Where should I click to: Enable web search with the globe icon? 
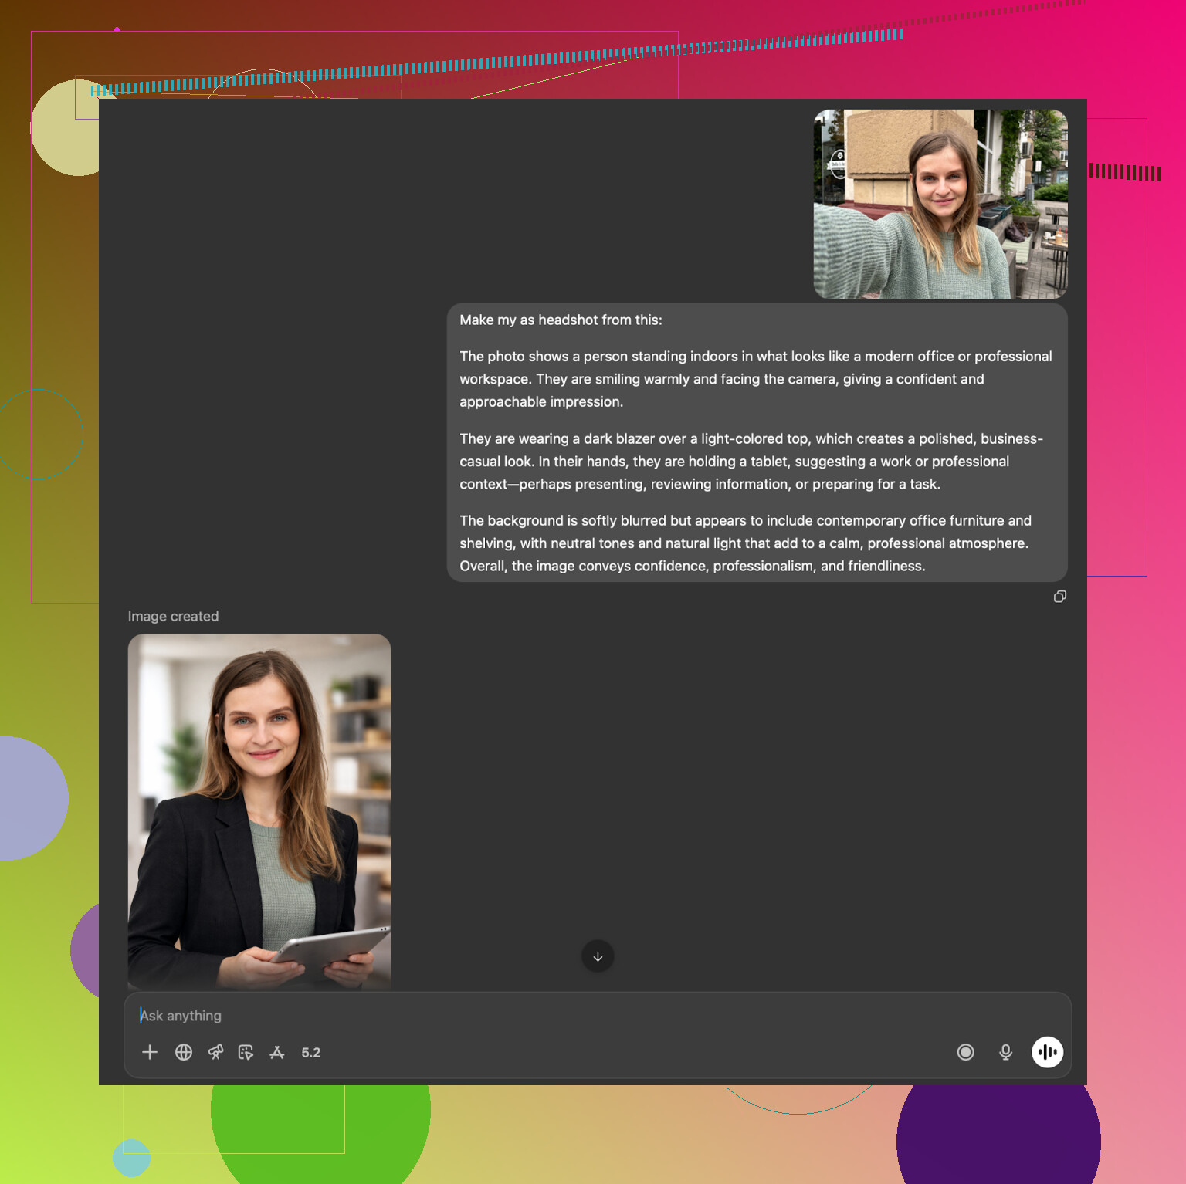tap(184, 1052)
